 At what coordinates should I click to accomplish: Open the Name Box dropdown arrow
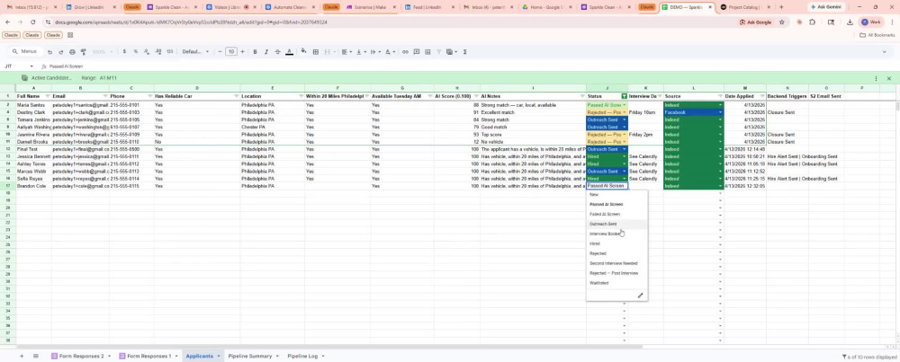point(31,66)
